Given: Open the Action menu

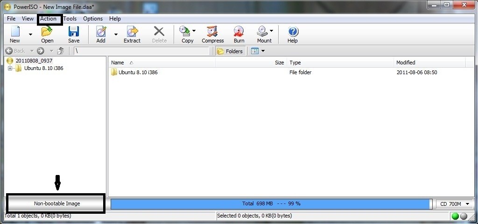Looking at the screenshot, I should (x=49, y=19).
